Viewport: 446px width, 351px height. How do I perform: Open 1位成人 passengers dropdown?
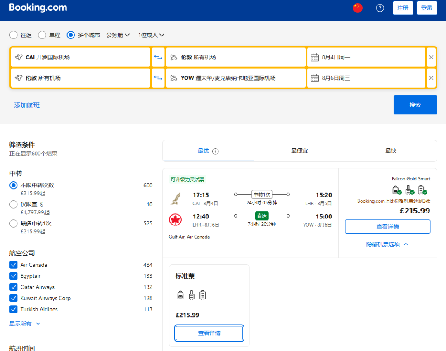click(x=151, y=35)
